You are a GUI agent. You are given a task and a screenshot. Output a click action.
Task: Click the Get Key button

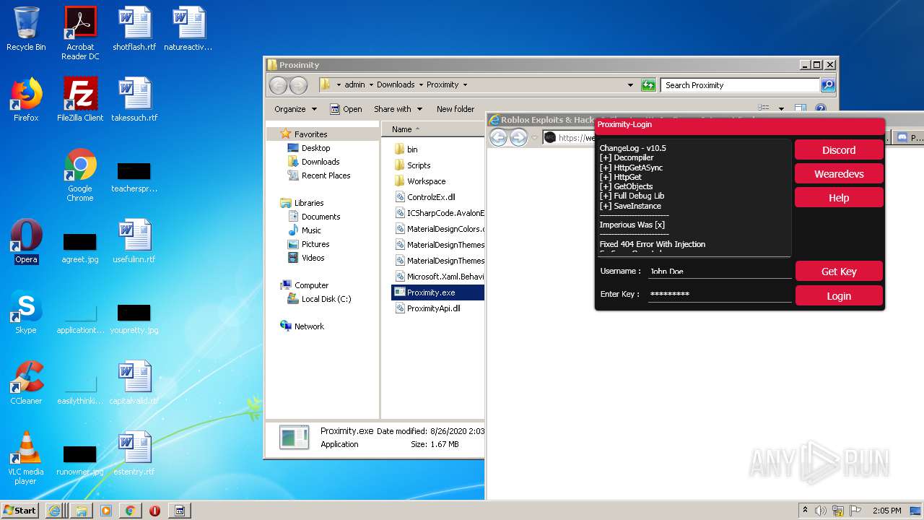pyautogui.click(x=839, y=272)
